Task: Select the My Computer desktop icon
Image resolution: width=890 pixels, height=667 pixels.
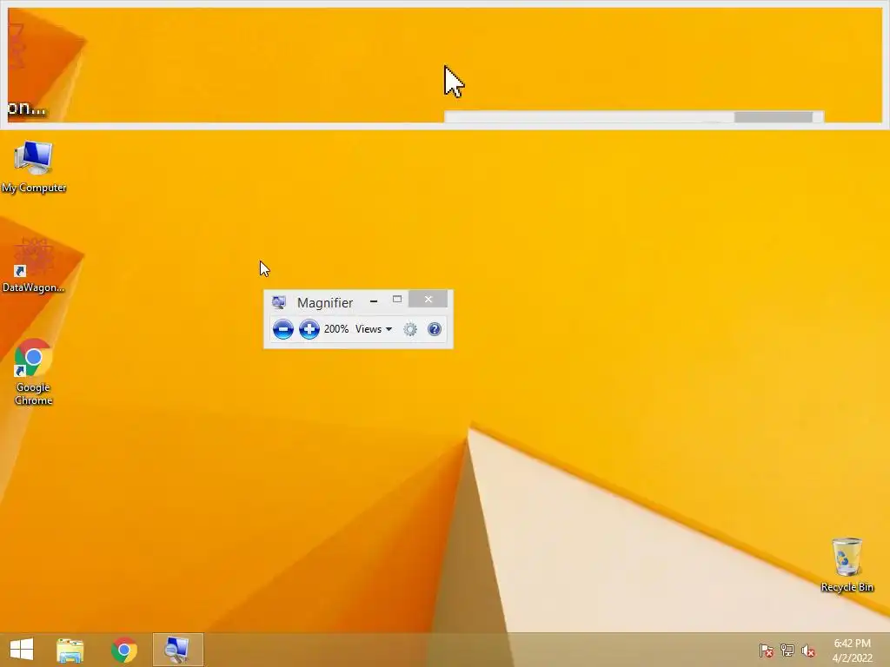Action: point(34,168)
